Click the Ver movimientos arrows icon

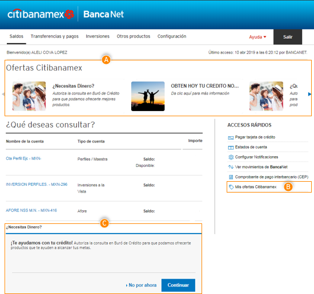tap(231, 167)
